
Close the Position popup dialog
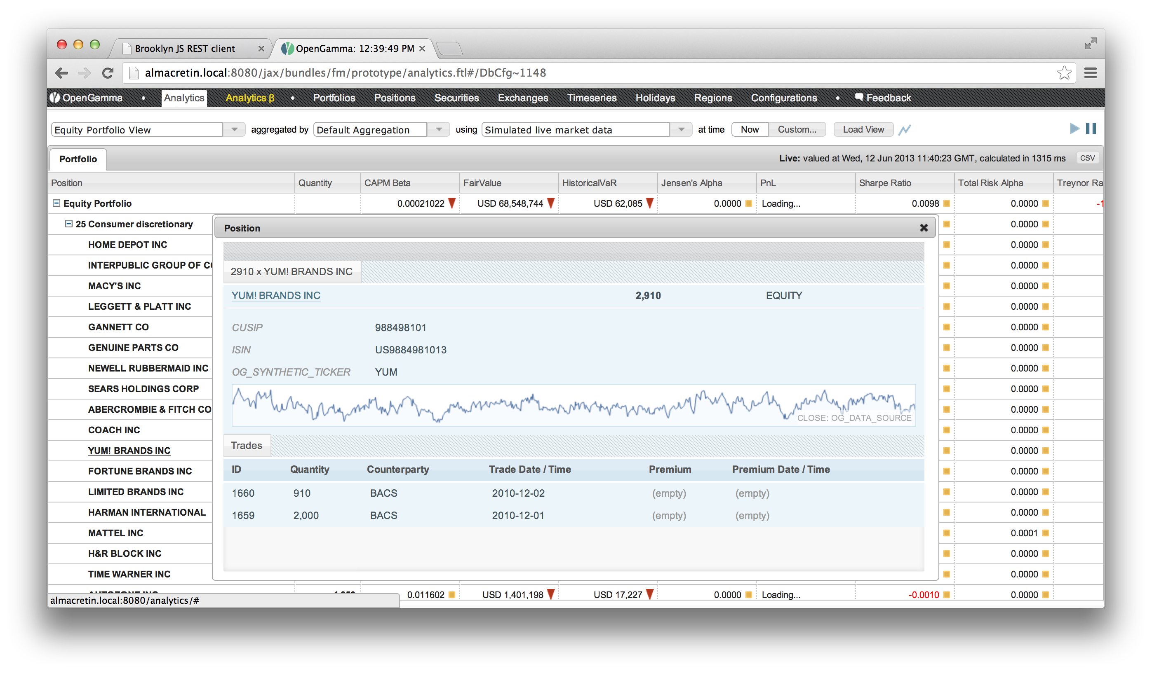coord(924,228)
